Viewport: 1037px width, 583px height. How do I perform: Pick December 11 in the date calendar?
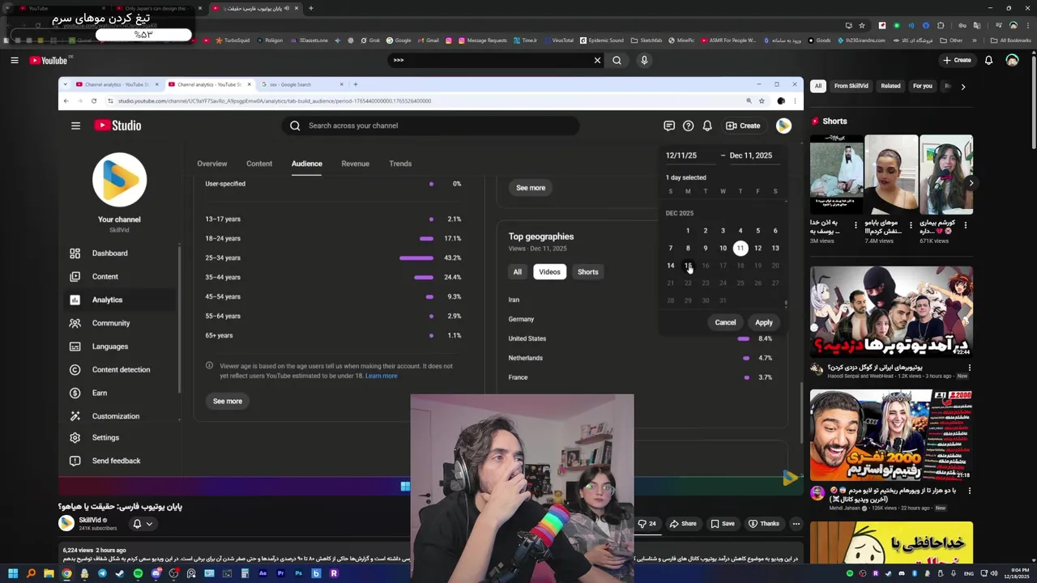click(740, 248)
